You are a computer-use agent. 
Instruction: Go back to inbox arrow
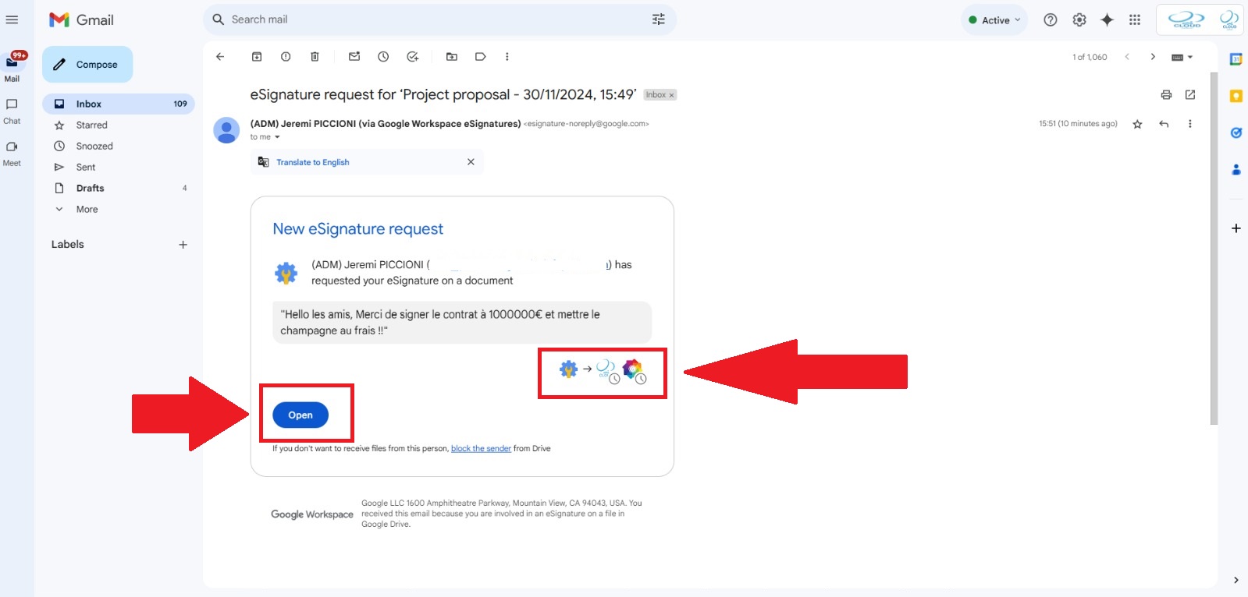[x=220, y=57]
